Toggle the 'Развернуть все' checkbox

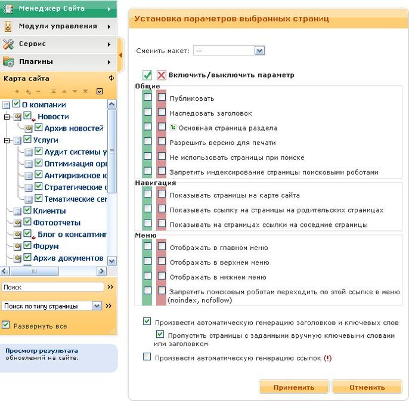click(x=6, y=325)
